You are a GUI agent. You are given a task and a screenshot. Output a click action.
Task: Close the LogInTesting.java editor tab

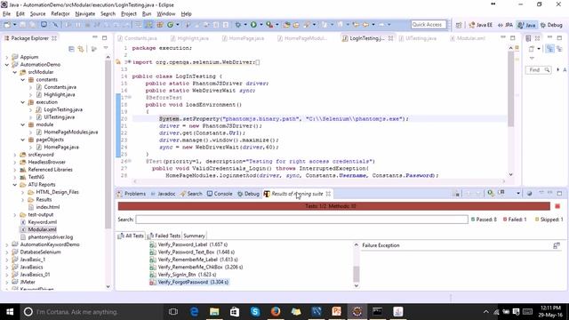click(x=390, y=38)
